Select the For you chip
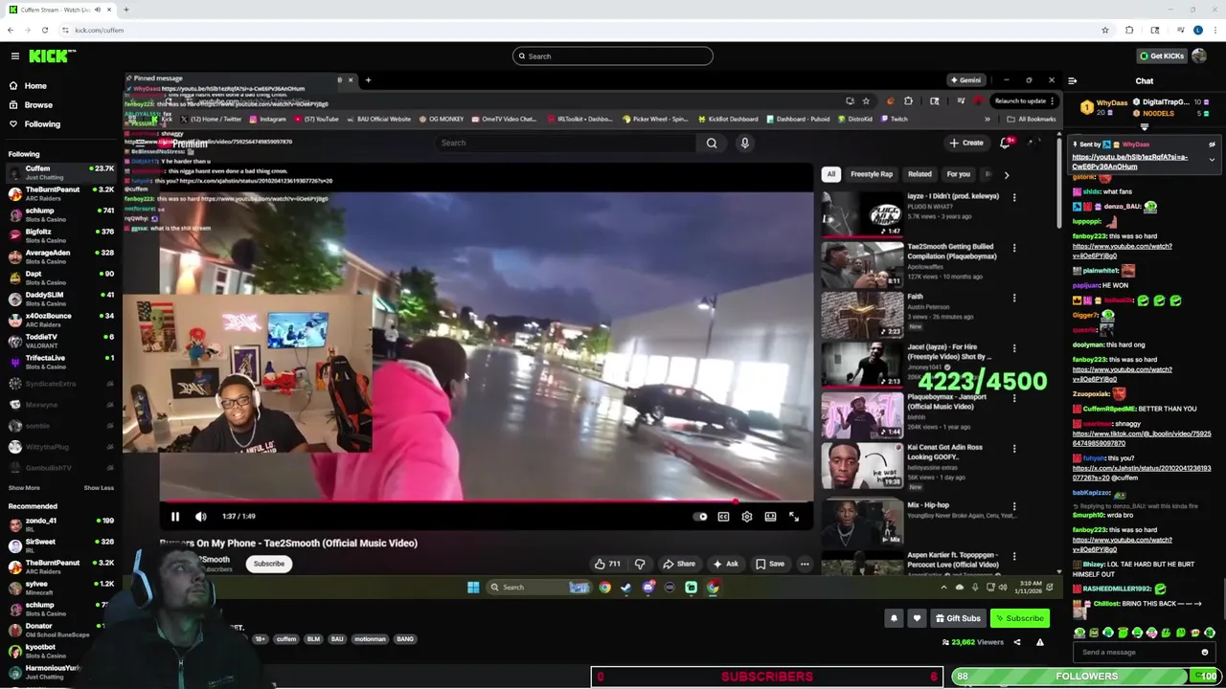This screenshot has width=1226, height=689. (958, 174)
